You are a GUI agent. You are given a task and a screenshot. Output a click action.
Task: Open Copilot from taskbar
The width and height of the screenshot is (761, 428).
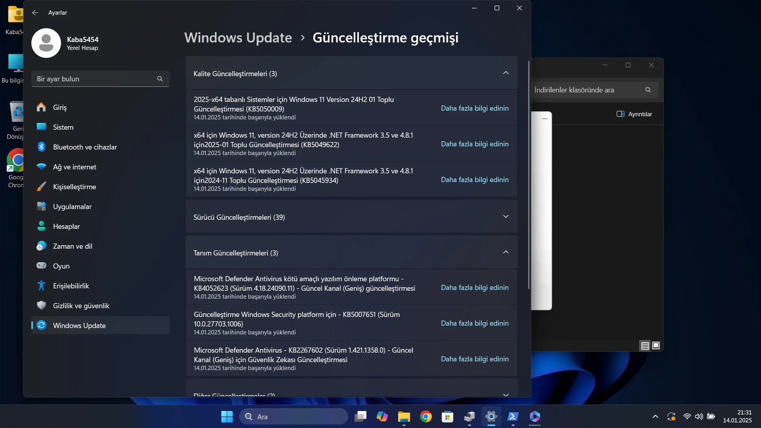(x=382, y=416)
